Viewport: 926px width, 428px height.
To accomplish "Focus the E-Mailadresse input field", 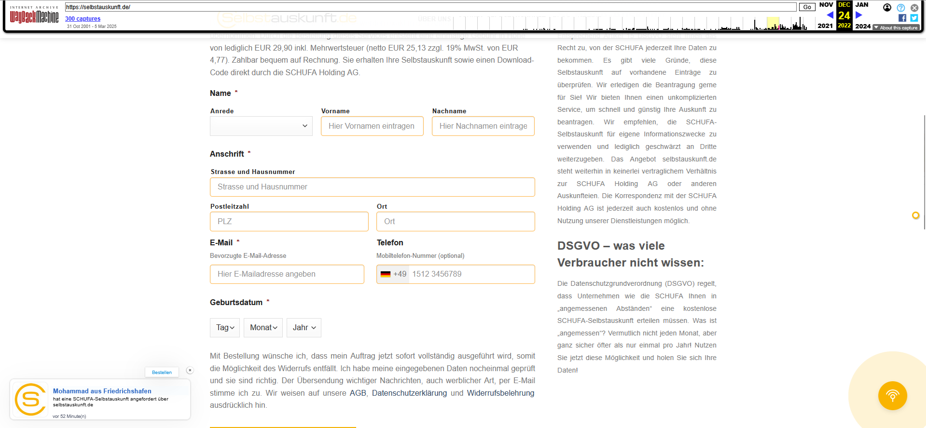I will pos(287,274).
